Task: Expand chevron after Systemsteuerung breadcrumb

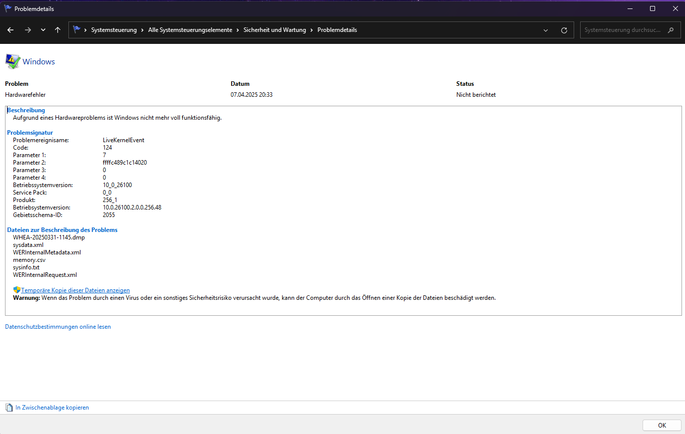Action: (x=143, y=30)
